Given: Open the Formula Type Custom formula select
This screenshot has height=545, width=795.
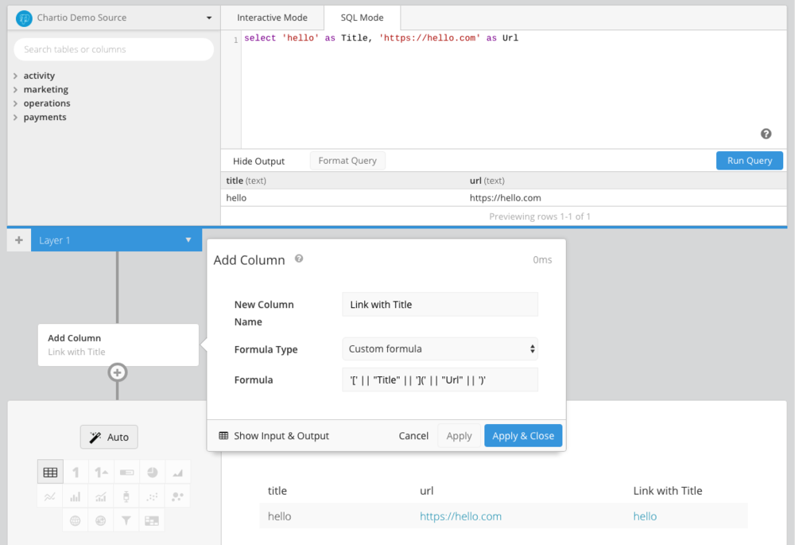Looking at the screenshot, I should click(440, 349).
